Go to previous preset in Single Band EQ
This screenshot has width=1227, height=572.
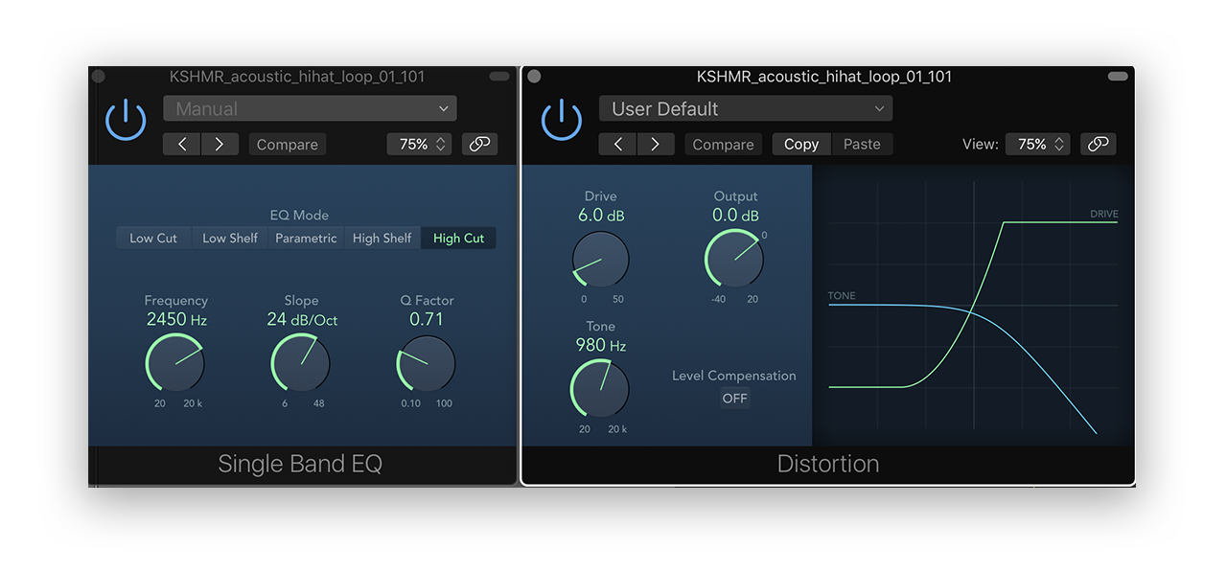click(x=182, y=145)
